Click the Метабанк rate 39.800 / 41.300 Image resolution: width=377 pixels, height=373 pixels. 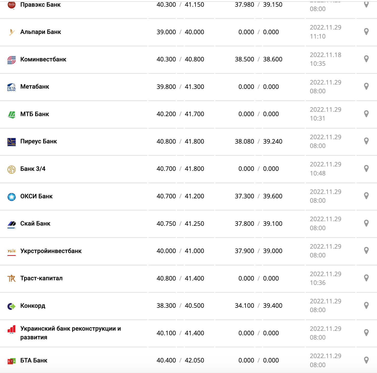pos(180,87)
